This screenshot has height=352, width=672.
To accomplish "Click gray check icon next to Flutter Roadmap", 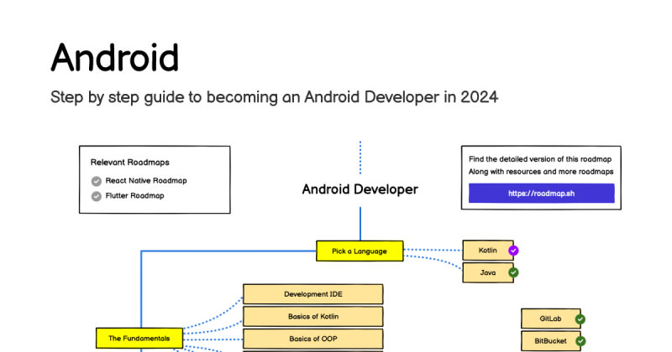I will click(97, 196).
